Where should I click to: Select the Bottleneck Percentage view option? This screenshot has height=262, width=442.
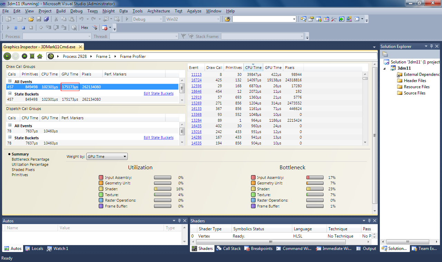pos(30,159)
